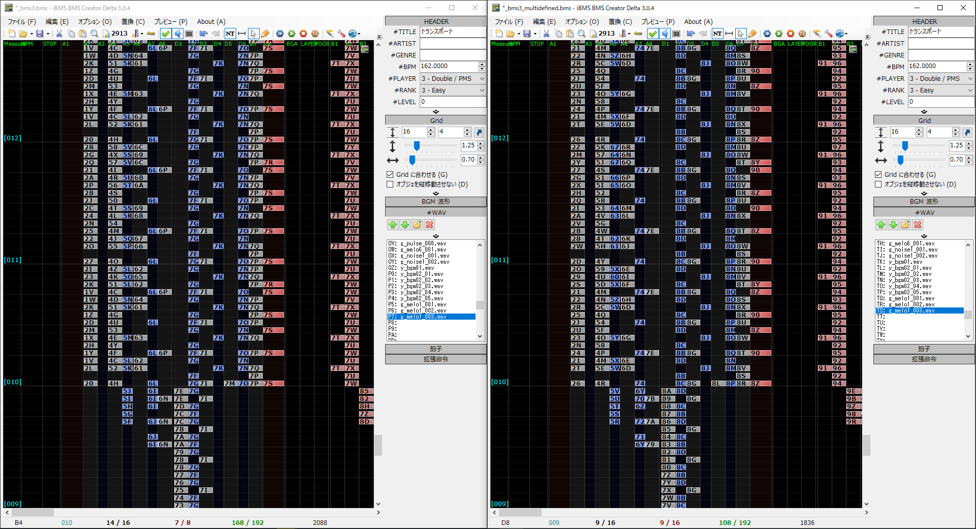Save the _bms3_multidefined.bms chart
The width and height of the screenshot is (976, 529).
[527, 34]
